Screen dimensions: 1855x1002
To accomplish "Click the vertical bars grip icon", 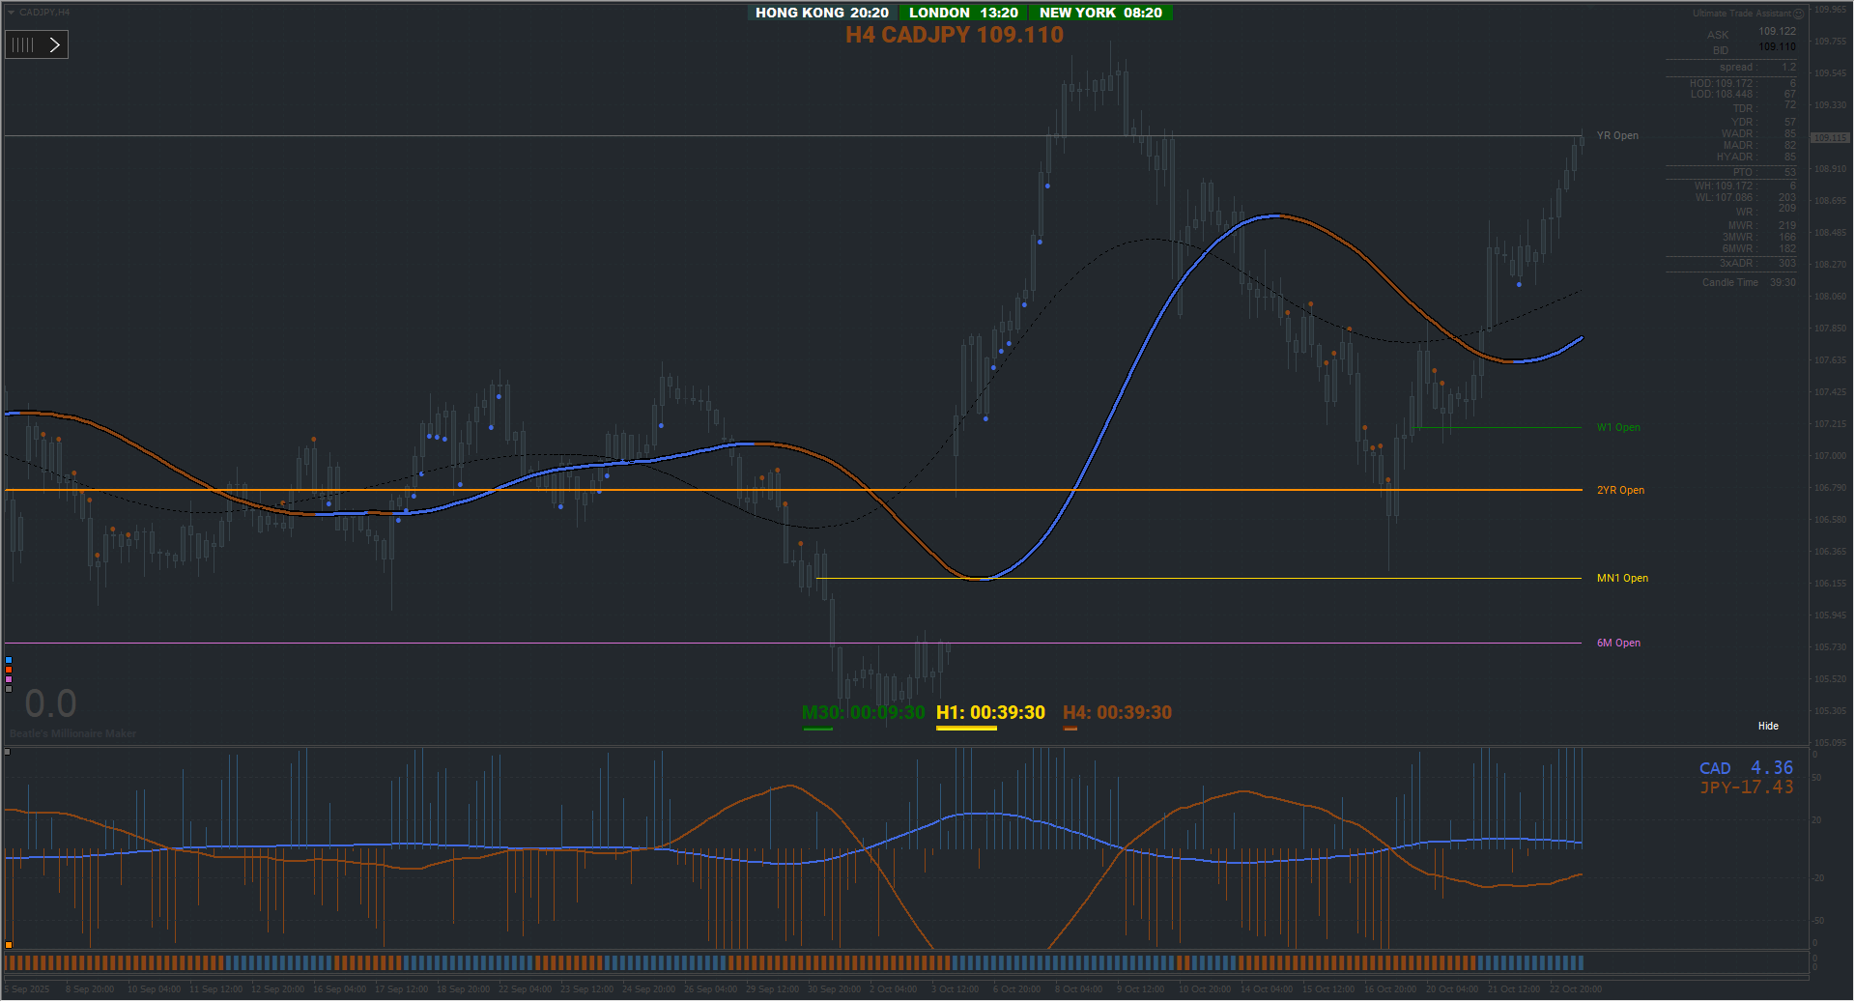I will pos(23,44).
